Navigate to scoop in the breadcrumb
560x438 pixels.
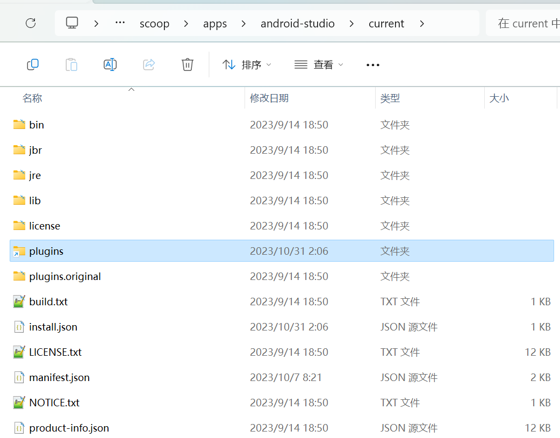pyautogui.click(x=154, y=23)
